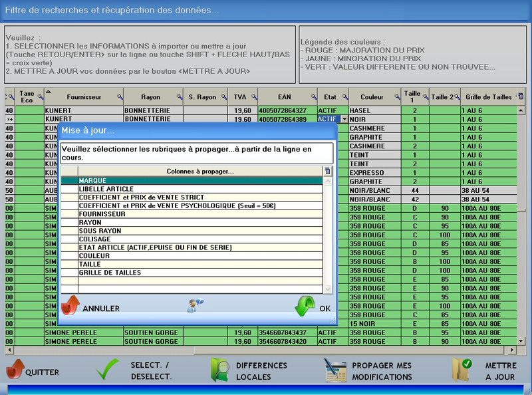Open the Etat dropdown on the ACTIF cell

coord(344,119)
